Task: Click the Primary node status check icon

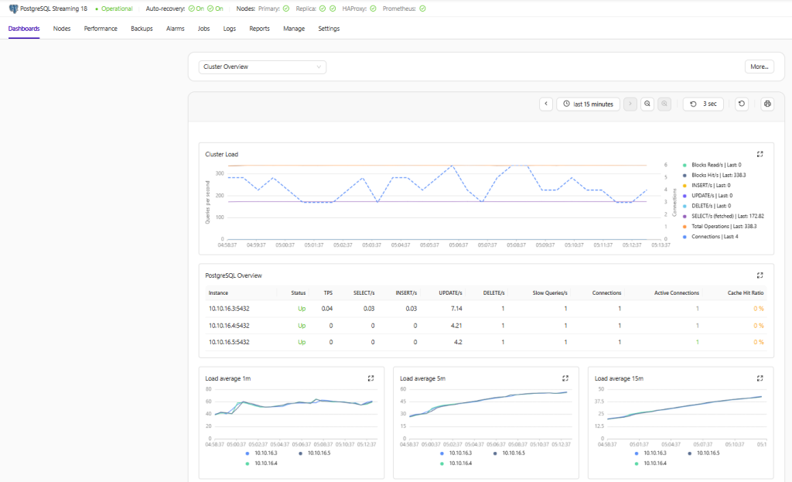Action: 286,9
